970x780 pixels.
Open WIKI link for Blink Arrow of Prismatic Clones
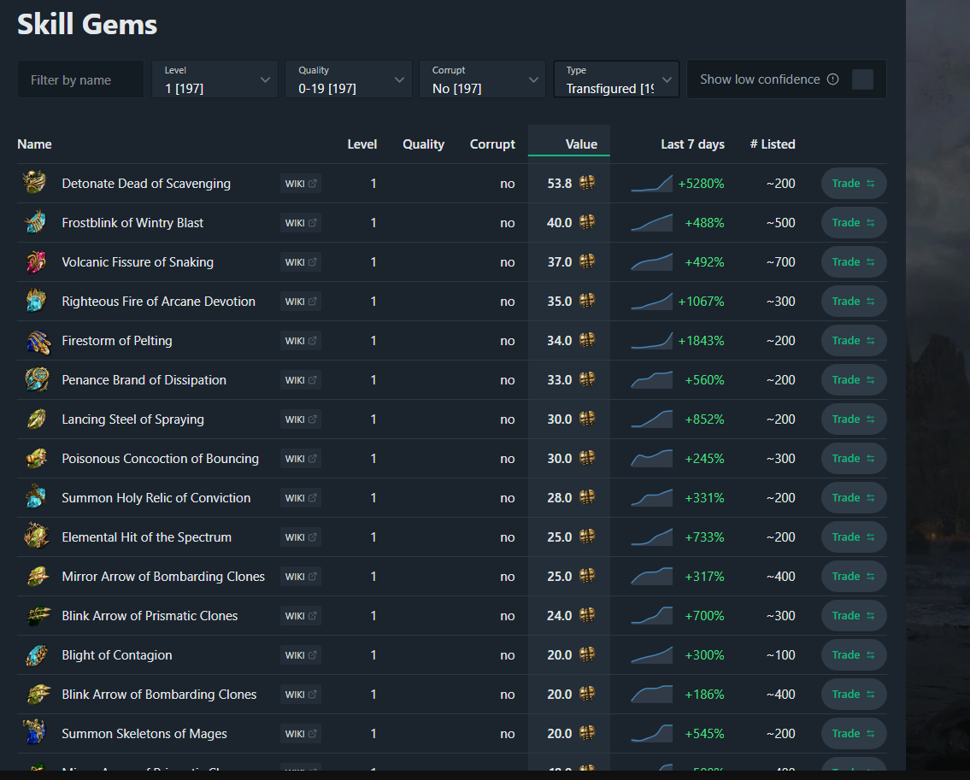pyautogui.click(x=301, y=615)
